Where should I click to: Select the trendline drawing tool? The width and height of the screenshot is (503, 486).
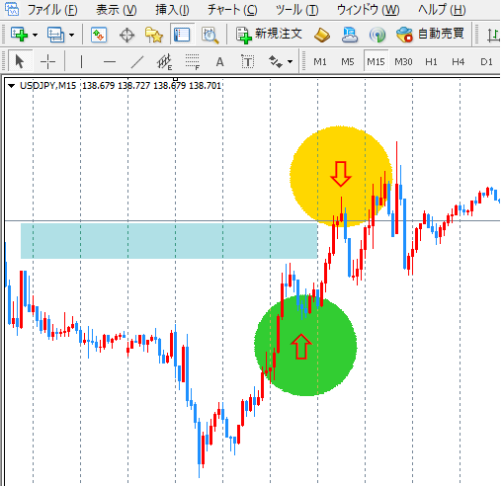[x=137, y=61]
